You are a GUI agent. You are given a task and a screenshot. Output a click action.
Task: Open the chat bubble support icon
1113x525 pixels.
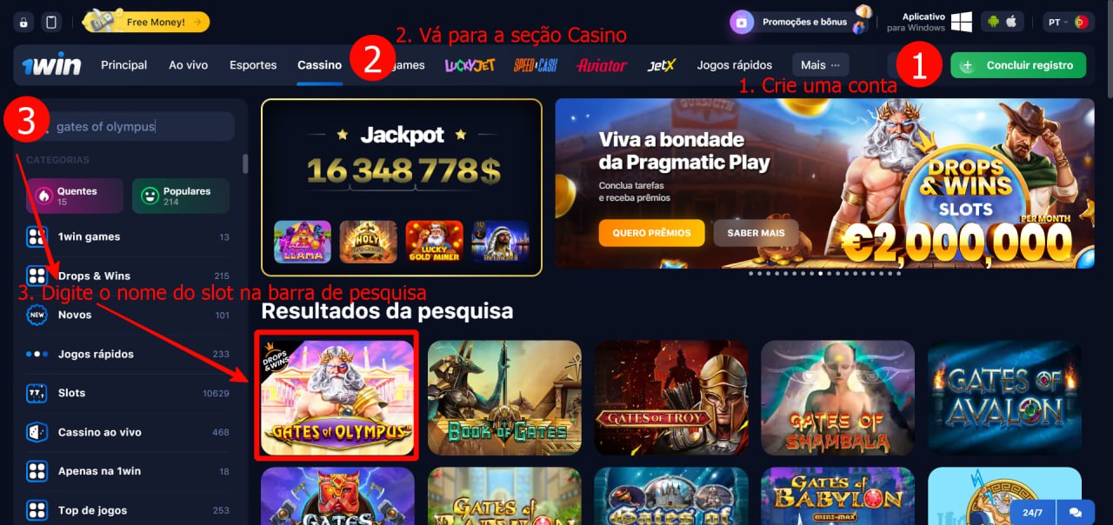tap(1076, 512)
